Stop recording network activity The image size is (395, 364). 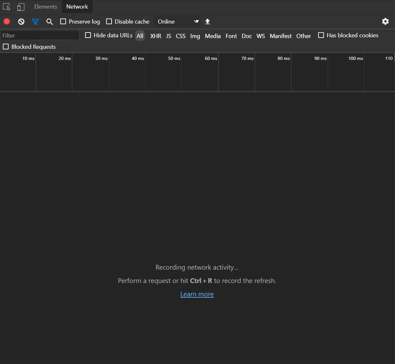[6, 21]
